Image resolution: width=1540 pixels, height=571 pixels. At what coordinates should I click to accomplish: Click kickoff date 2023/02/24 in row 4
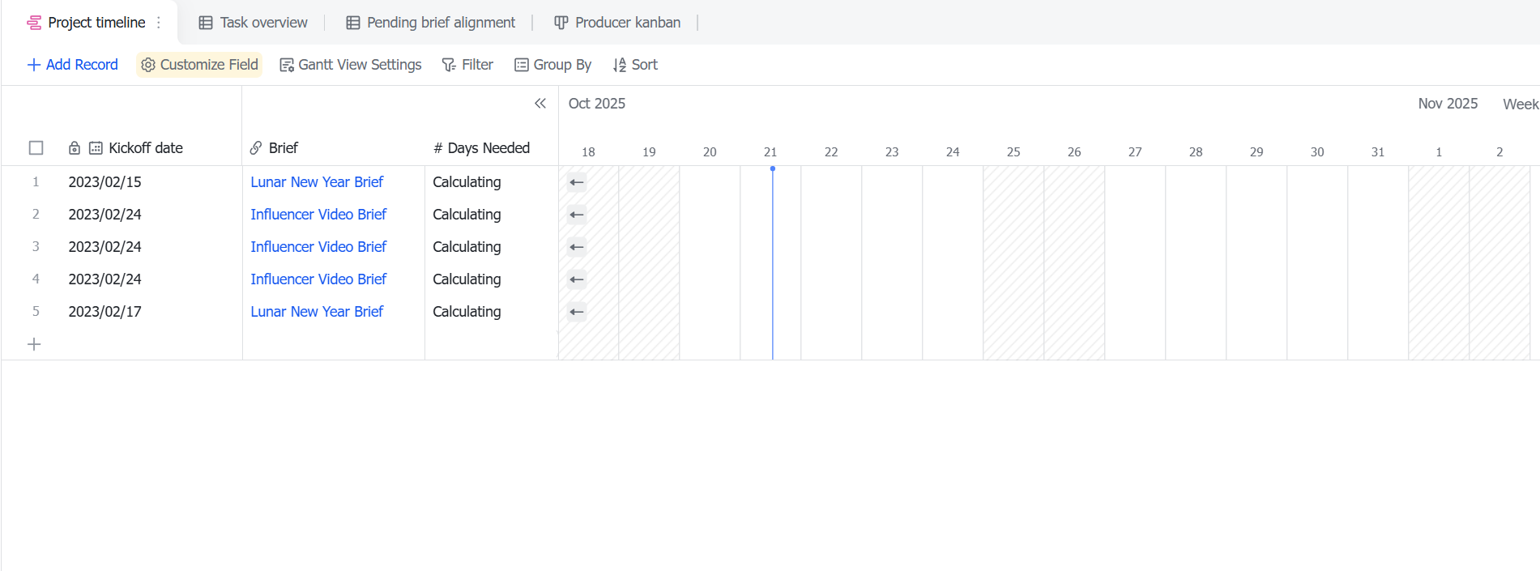pyautogui.click(x=105, y=279)
